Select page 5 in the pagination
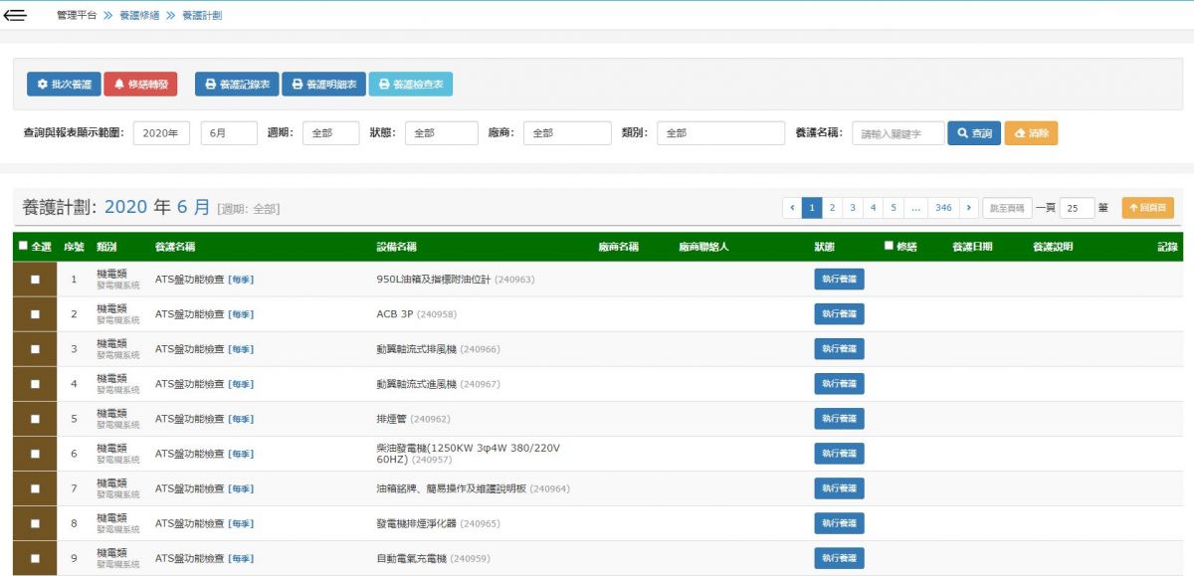This screenshot has height=576, width=1194. [894, 208]
